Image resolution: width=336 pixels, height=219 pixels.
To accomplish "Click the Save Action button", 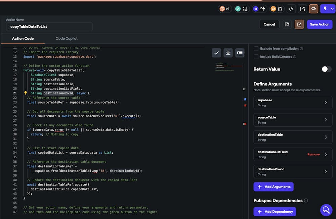I will click(x=319, y=24).
